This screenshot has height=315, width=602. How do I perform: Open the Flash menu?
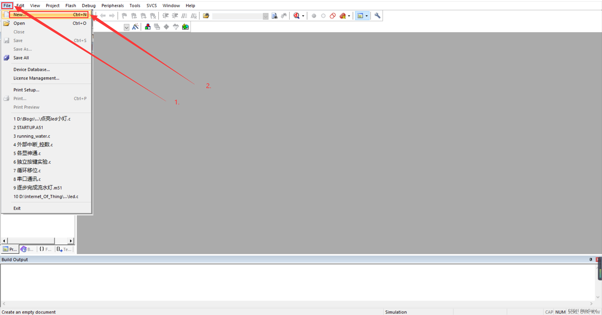71,6
